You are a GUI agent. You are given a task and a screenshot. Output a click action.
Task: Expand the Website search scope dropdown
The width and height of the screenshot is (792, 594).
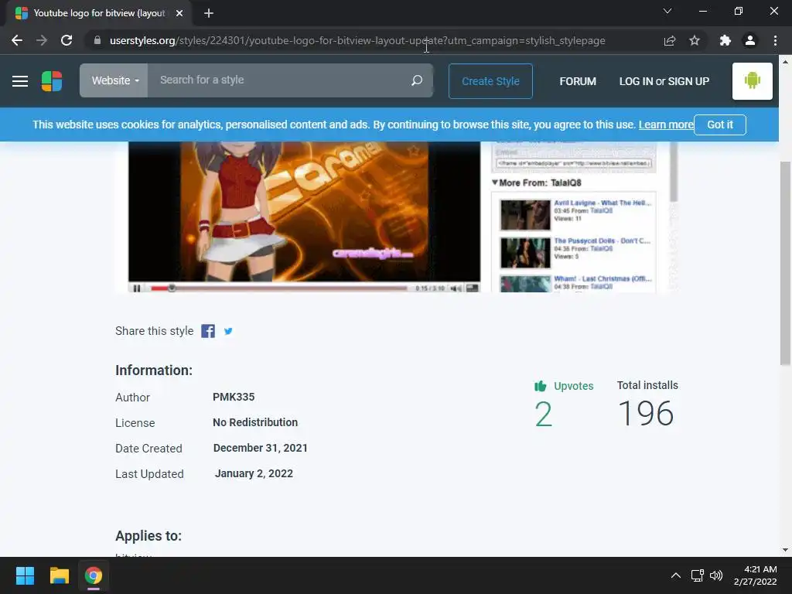pyautogui.click(x=114, y=80)
